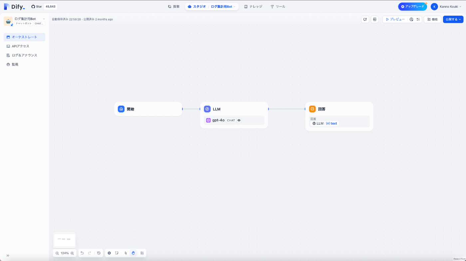This screenshot has height=261, width=466.
Task: Select ログ&アナウンス in the sidebar
Action: (x=24, y=55)
